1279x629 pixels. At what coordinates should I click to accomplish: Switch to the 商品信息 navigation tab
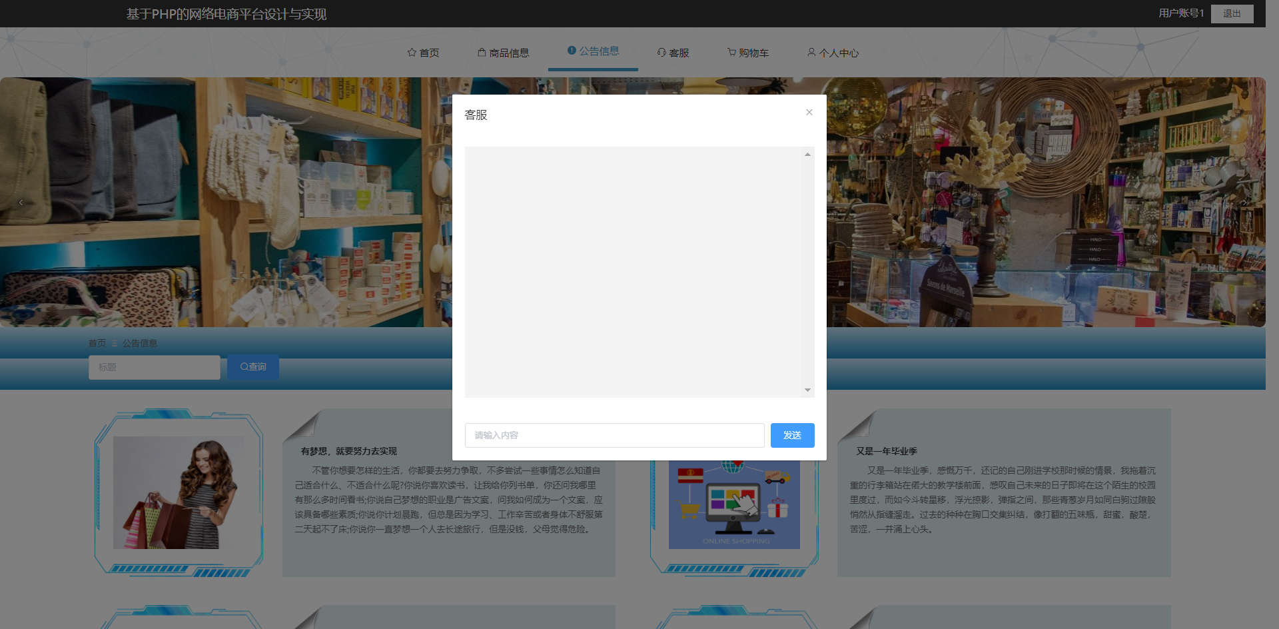[510, 51]
